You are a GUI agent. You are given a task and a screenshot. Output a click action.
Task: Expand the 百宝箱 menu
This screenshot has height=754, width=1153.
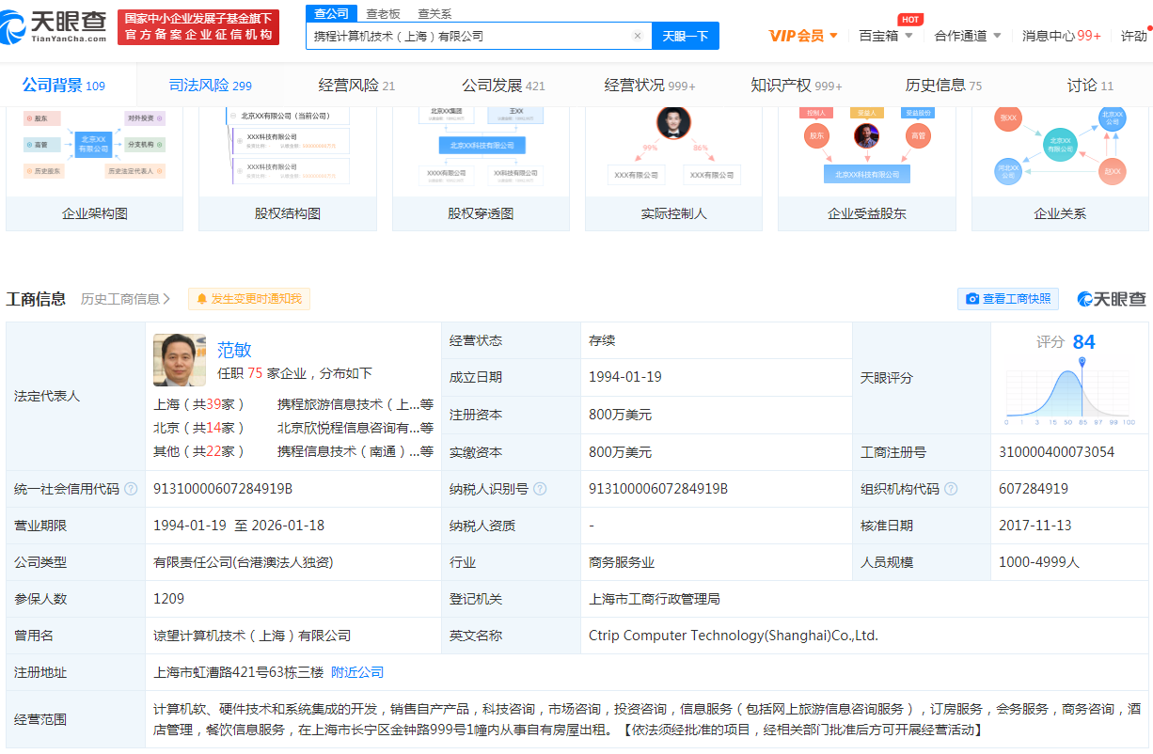pos(886,36)
